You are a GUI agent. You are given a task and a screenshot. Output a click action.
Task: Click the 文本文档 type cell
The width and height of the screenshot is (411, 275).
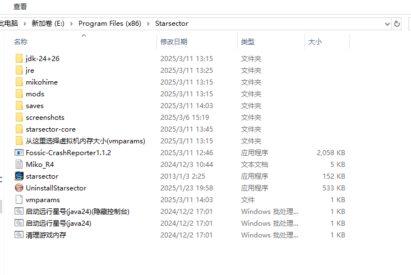click(x=255, y=164)
